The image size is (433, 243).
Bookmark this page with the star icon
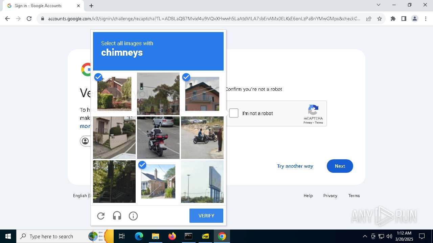point(380,19)
